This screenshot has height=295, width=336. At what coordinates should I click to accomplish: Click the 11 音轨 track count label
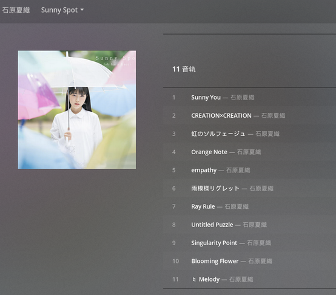184,69
